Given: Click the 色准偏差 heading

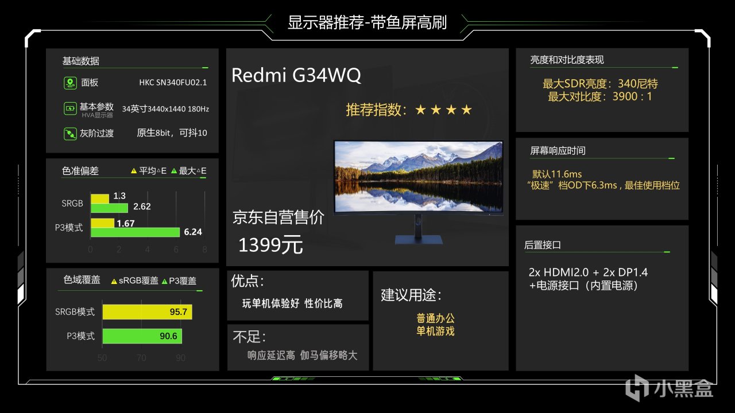Looking at the screenshot, I should click(80, 171).
